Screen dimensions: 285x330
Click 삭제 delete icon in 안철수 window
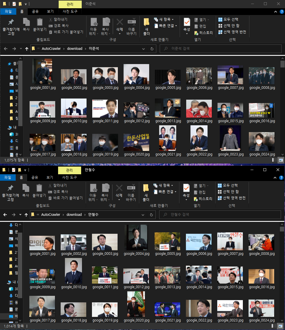[119, 192]
